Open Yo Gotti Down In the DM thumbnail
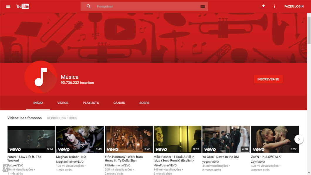The width and height of the screenshot is (311, 175). tap(226, 139)
